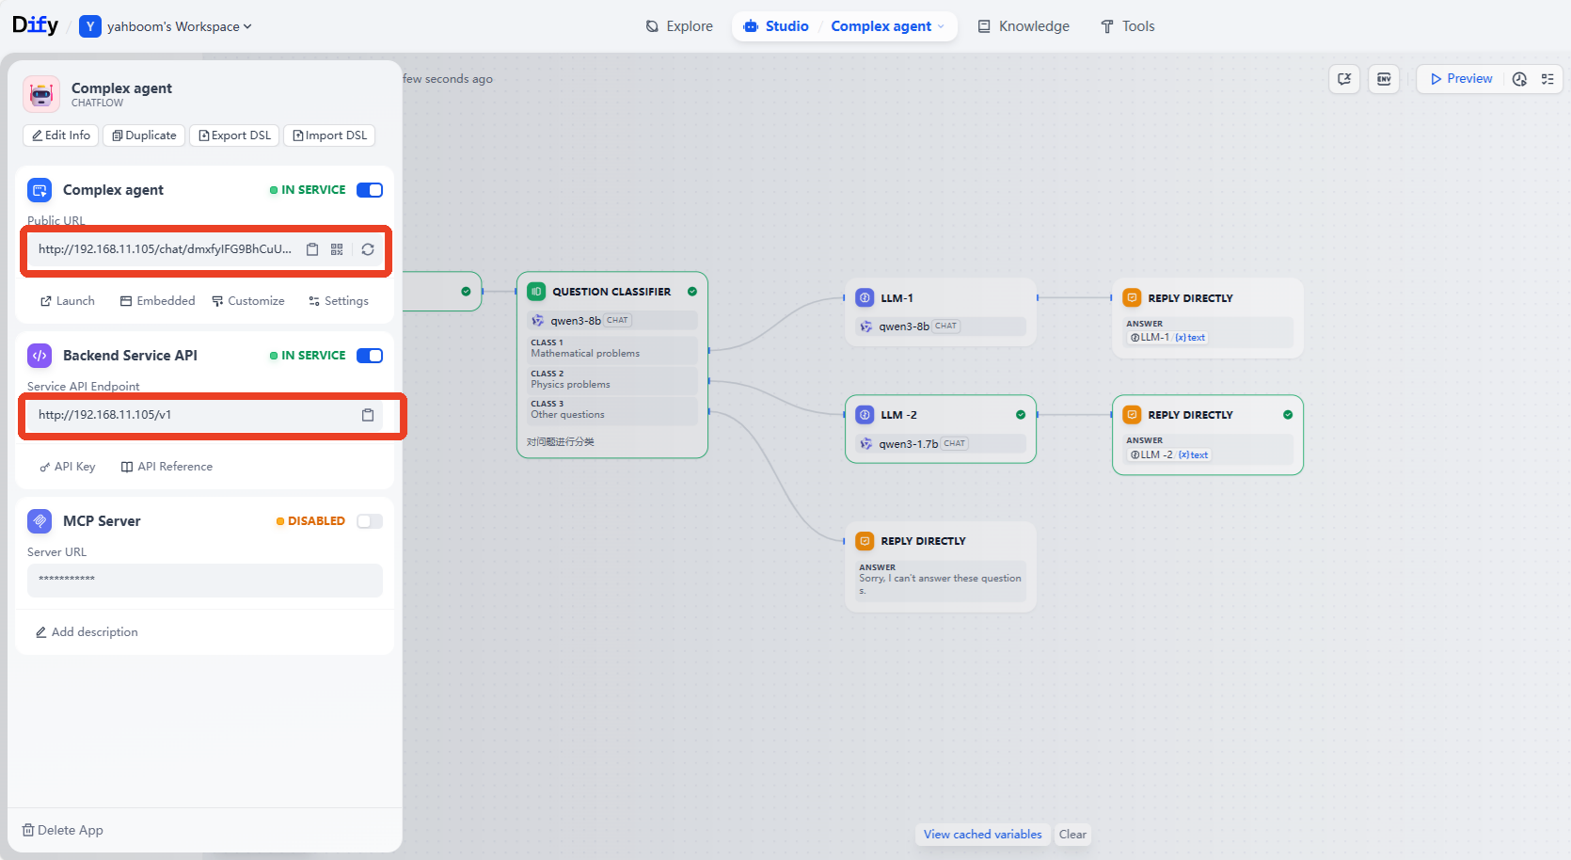Screen dimensions: 1571x860
Task: Toggle the Backend Service API switch
Action: pyautogui.click(x=370, y=356)
